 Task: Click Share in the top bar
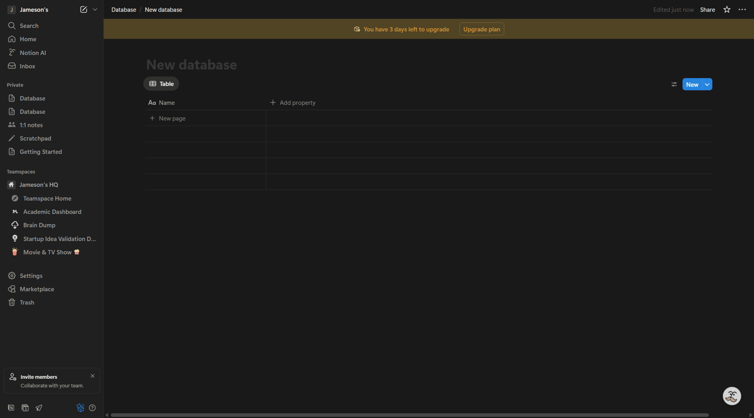click(707, 10)
